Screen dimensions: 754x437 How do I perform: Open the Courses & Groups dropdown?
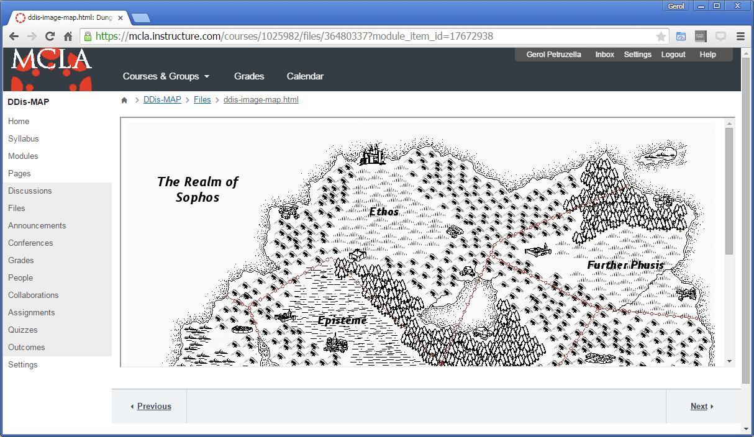point(165,76)
